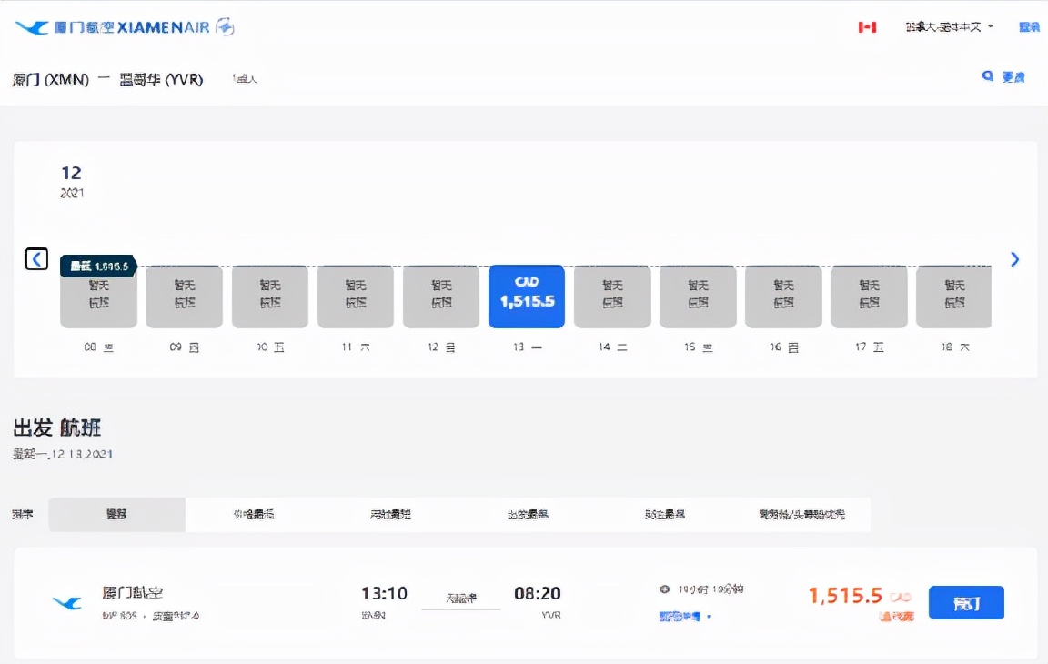
Task: Click the 登录 login link
Action: [1028, 26]
